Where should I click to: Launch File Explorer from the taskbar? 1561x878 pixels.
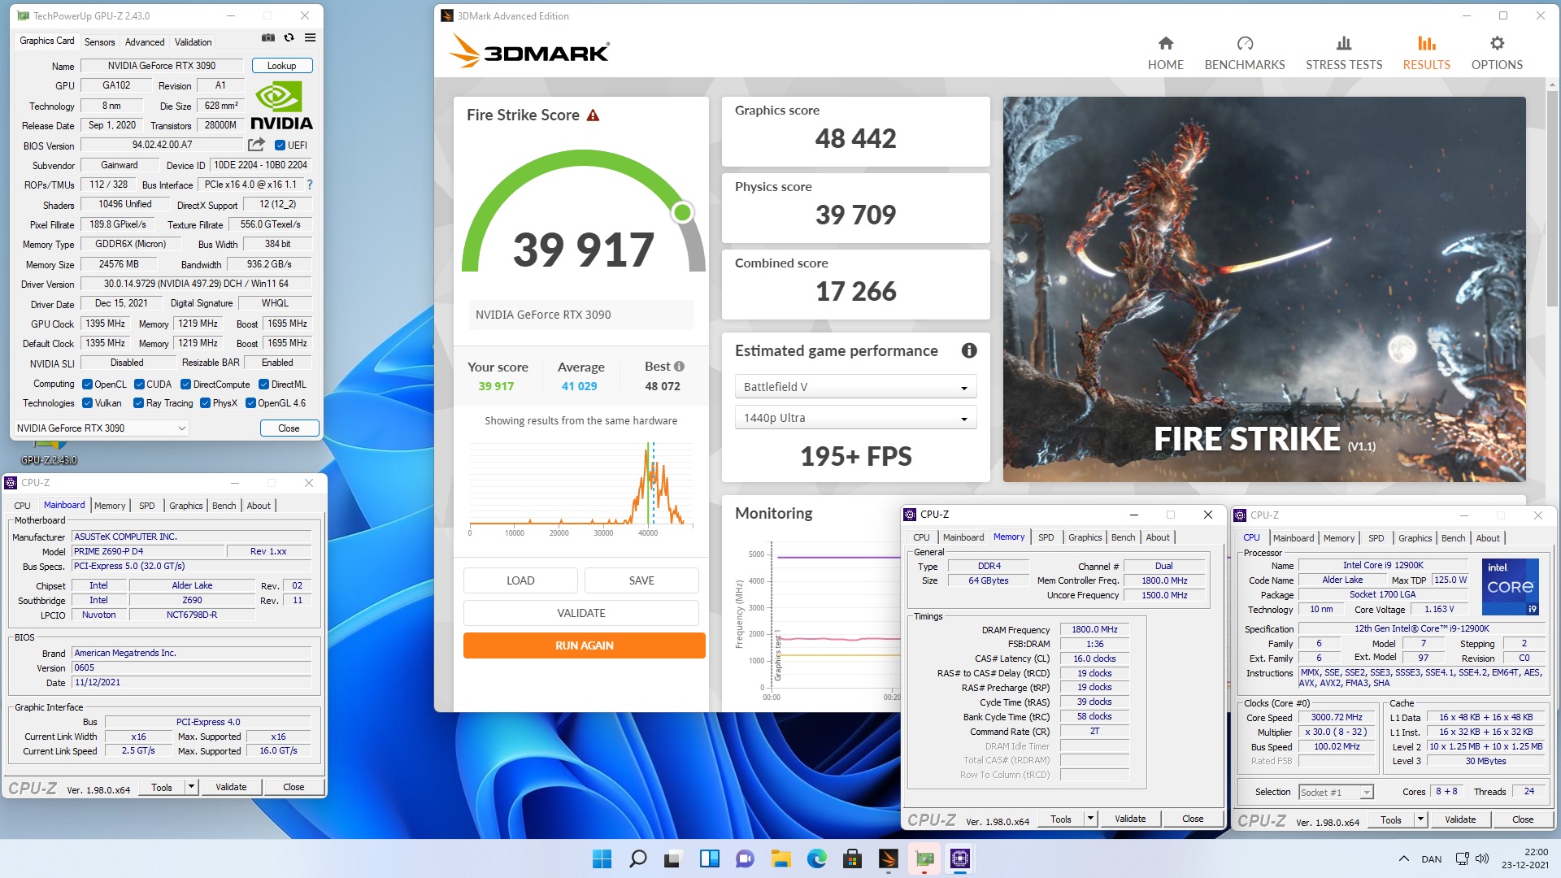coord(780,858)
